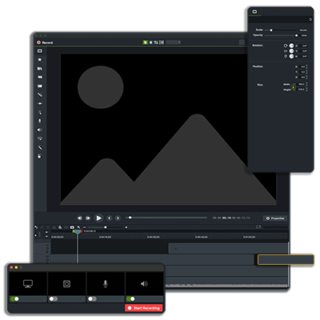Viewport: 320px width, 320px height.
Task: Jump to the next clip
Action: [118, 218]
